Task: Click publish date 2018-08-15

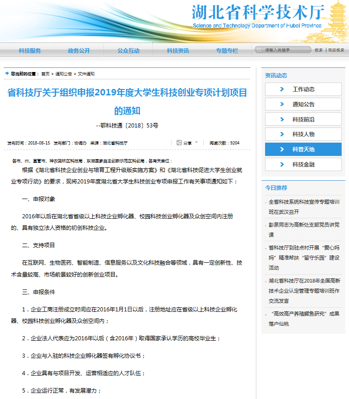Action: click(x=39, y=143)
